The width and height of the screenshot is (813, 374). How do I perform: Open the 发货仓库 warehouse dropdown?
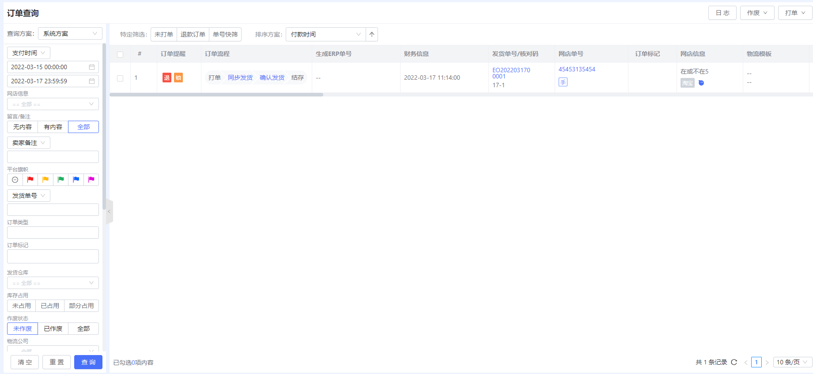tap(53, 283)
